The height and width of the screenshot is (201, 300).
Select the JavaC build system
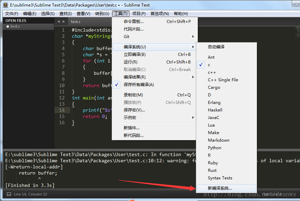click(x=226, y=118)
